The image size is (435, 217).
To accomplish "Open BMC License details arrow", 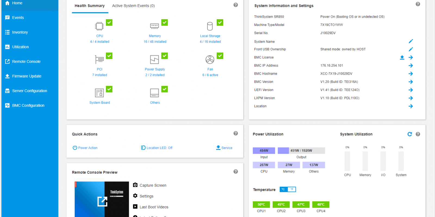I will [411, 58].
